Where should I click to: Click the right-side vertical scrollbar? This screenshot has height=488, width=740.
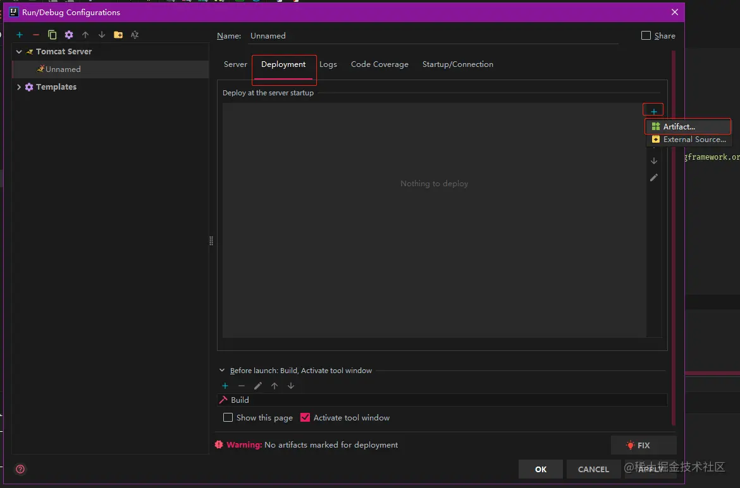[674, 238]
